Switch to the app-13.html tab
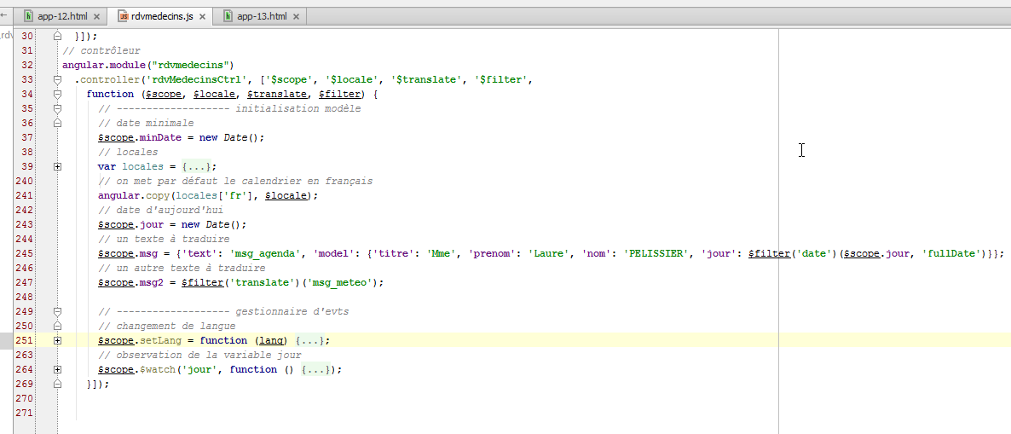The width and height of the screenshot is (1011, 434). tap(261, 16)
